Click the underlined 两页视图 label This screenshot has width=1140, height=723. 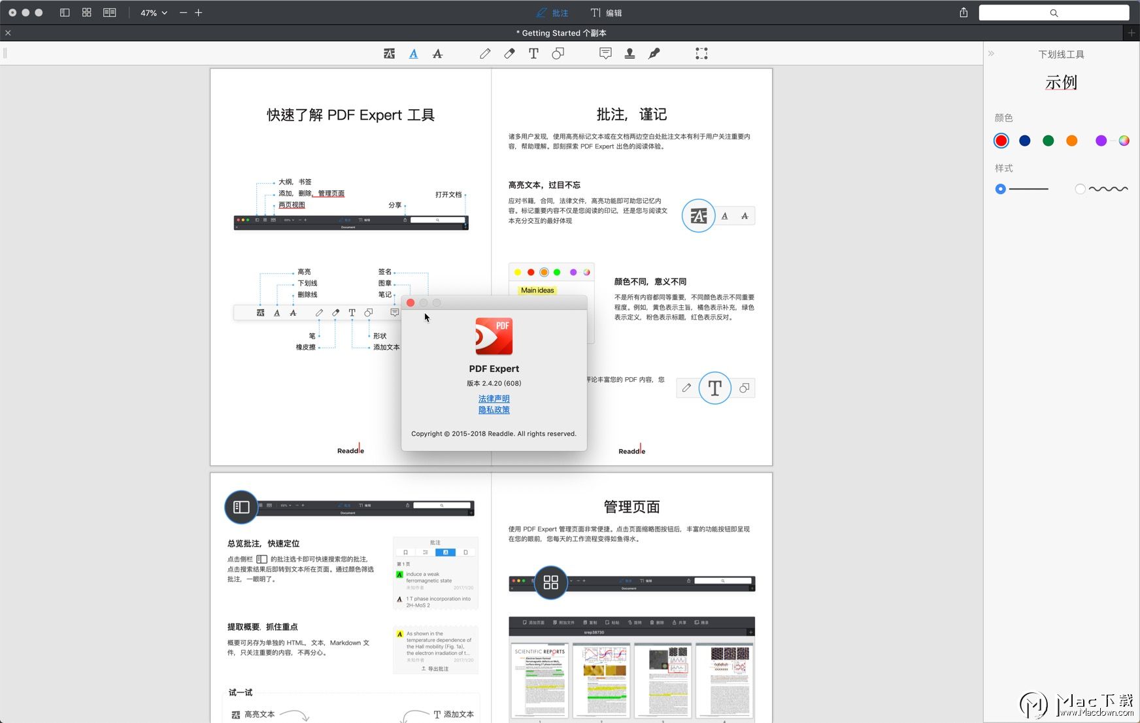[292, 205]
